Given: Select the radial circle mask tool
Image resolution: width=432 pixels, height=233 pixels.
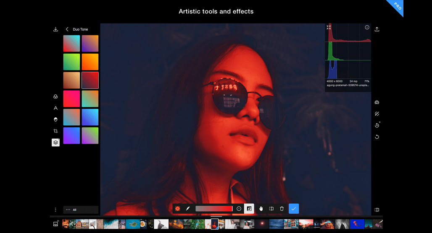Looking at the screenshot, I should point(239,209).
